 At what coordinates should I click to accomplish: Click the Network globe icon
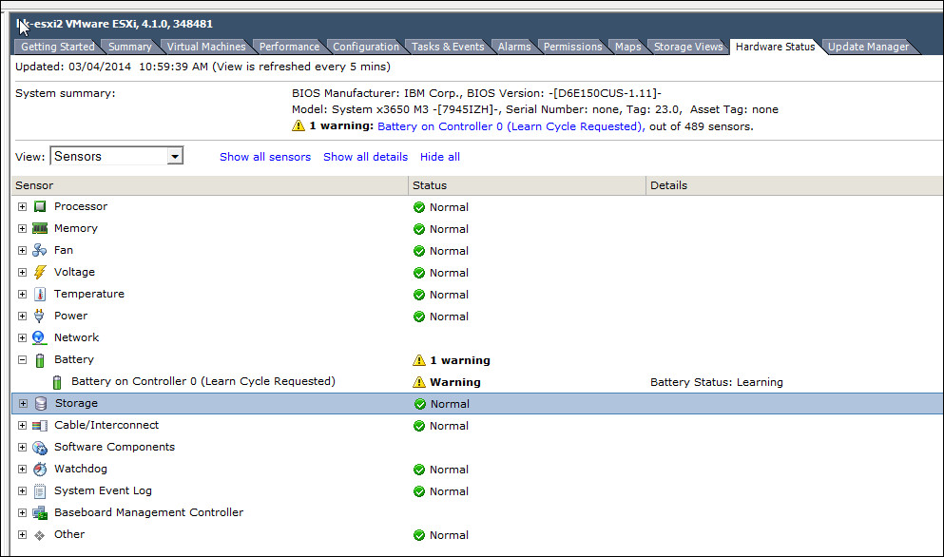coord(39,337)
